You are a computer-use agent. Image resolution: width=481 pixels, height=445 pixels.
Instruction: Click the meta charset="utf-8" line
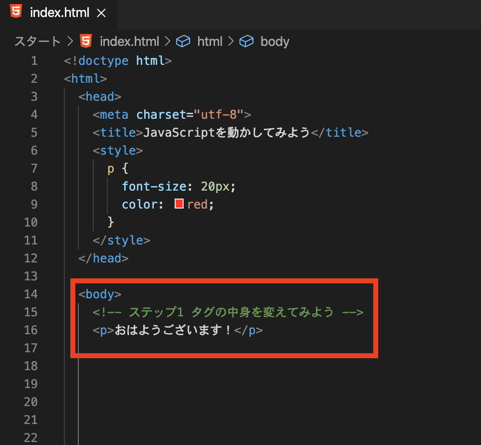172,115
